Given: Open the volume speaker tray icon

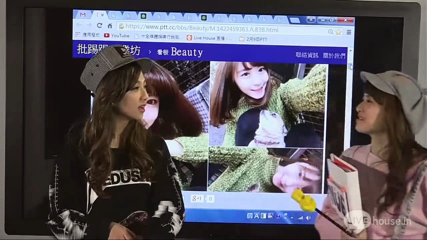Looking at the screenshot, I should coord(308,218).
